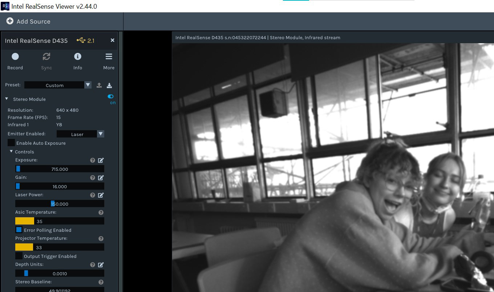Edit Depth Units value with pencil icon
Viewport: 494px width, 292px height.
click(x=101, y=264)
